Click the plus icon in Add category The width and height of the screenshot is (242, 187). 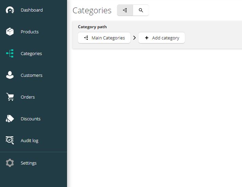point(147,38)
